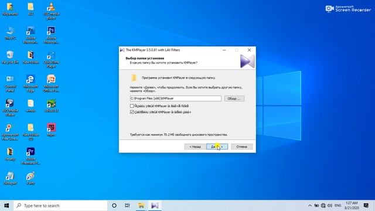This screenshot has height=211, width=375.
Task: Show hidden system tray icons
Action: (310, 206)
